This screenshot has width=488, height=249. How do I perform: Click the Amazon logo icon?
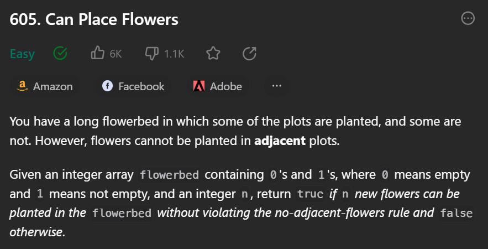23,86
